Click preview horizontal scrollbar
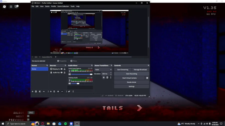Image resolution: width=225 pixels, height=126 pixels. click(102, 57)
